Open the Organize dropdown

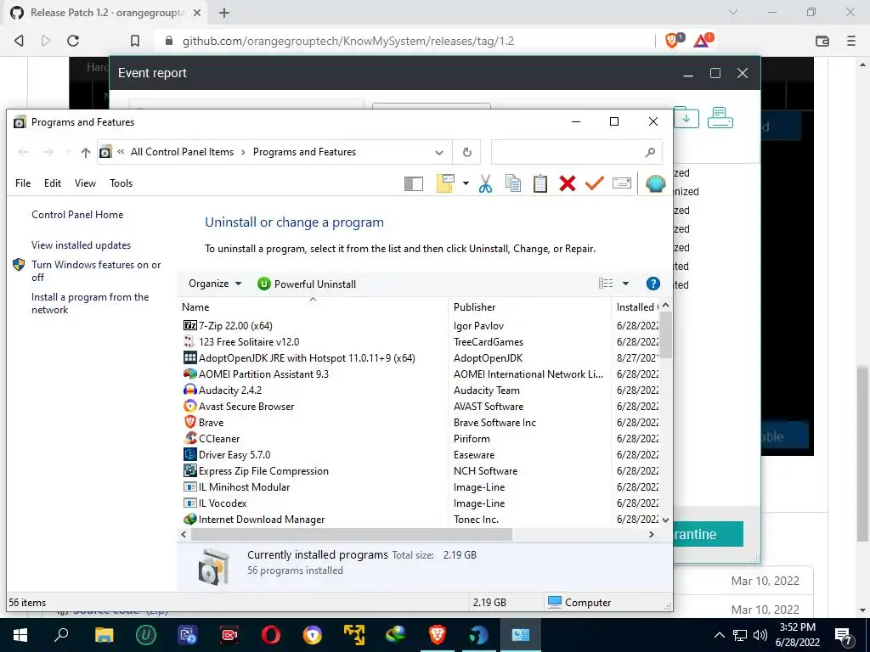tap(215, 284)
